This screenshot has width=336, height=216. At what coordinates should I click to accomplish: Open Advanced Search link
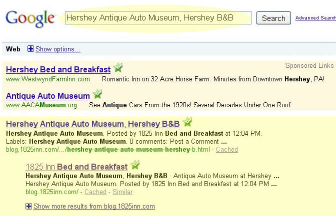click(x=315, y=18)
